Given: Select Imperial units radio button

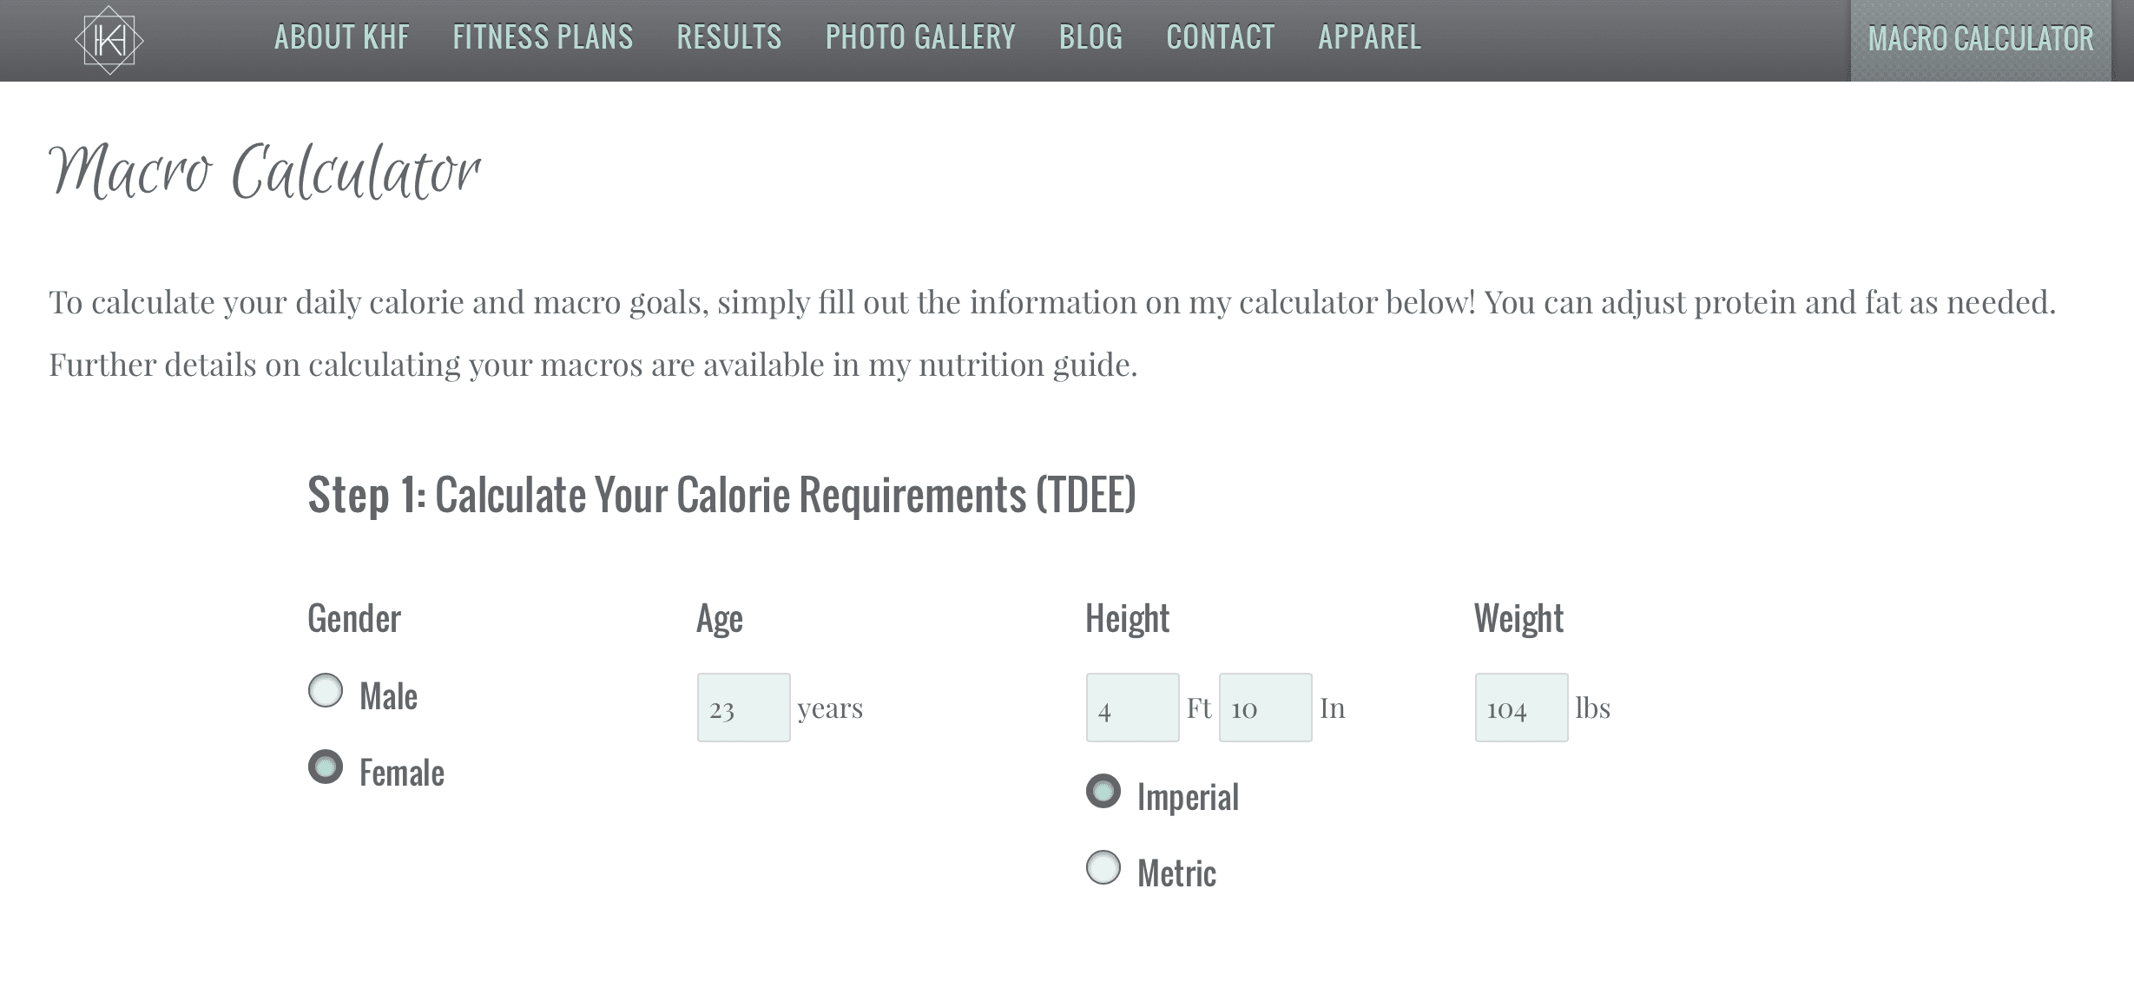Looking at the screenshot, I should (x=1103, y=791).
